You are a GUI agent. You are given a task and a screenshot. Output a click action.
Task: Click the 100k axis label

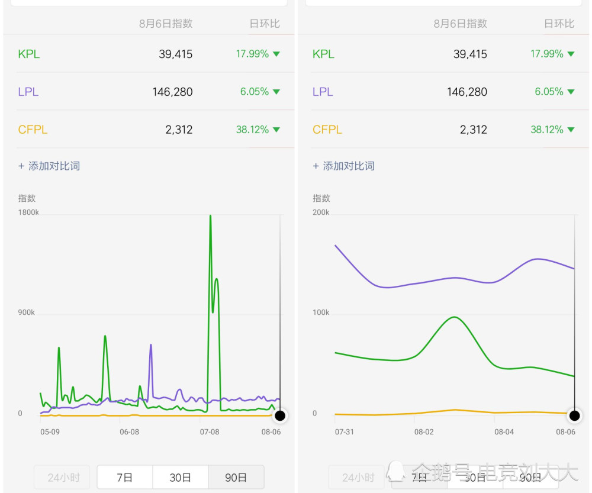pos(321,312)
